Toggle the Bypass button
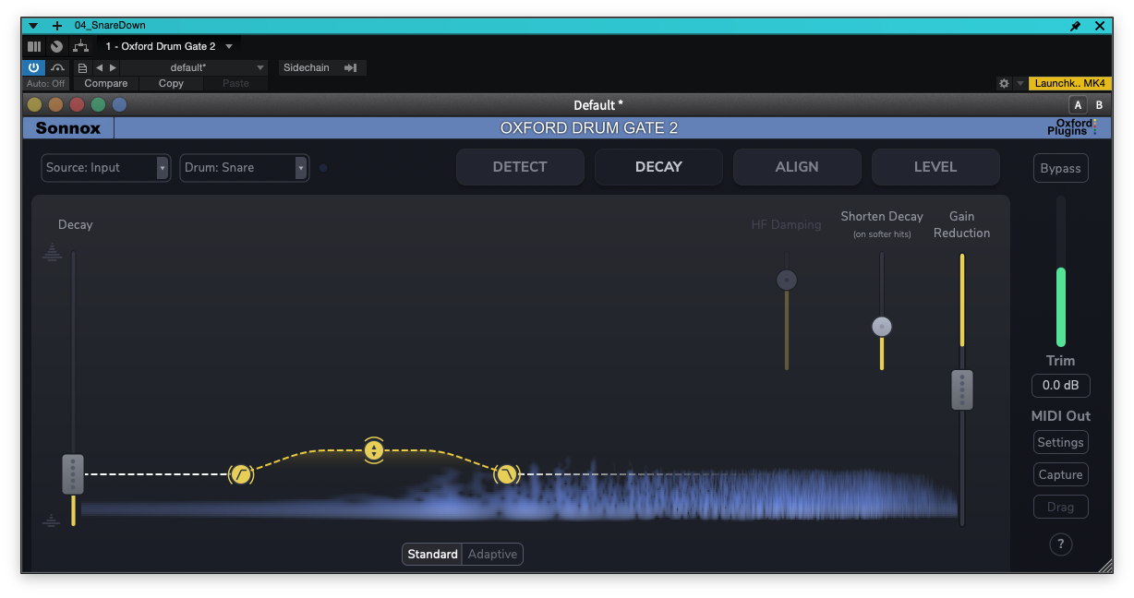Screen dimensions: 1134x598 point(1060,169)
